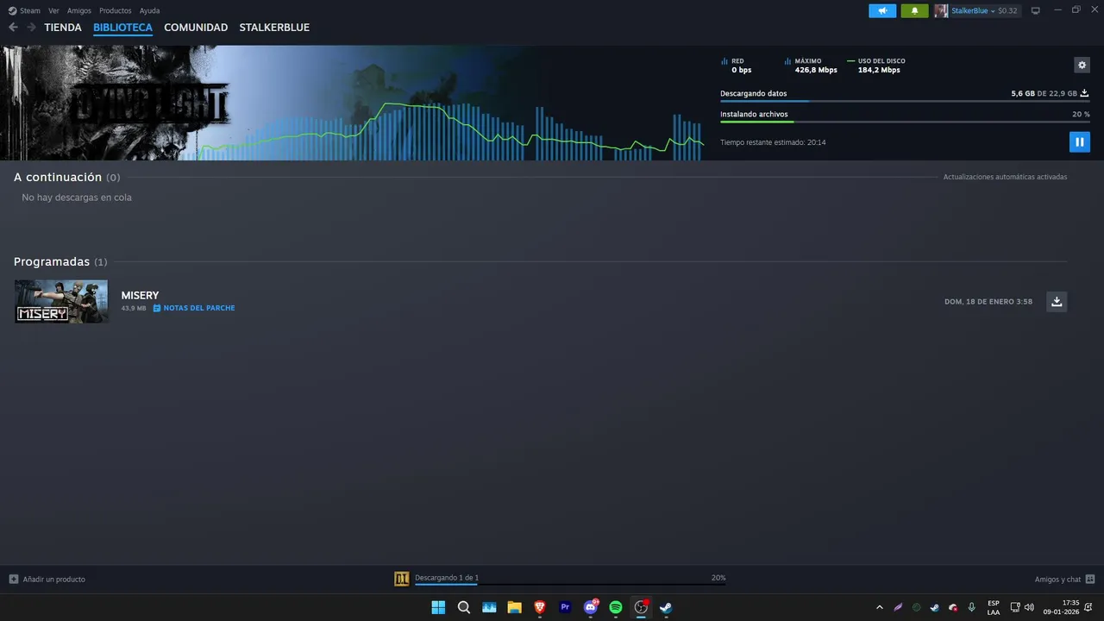The image size is (1104, 621).
Task: Open the TIENDA tab
Action: coord(63,28)
